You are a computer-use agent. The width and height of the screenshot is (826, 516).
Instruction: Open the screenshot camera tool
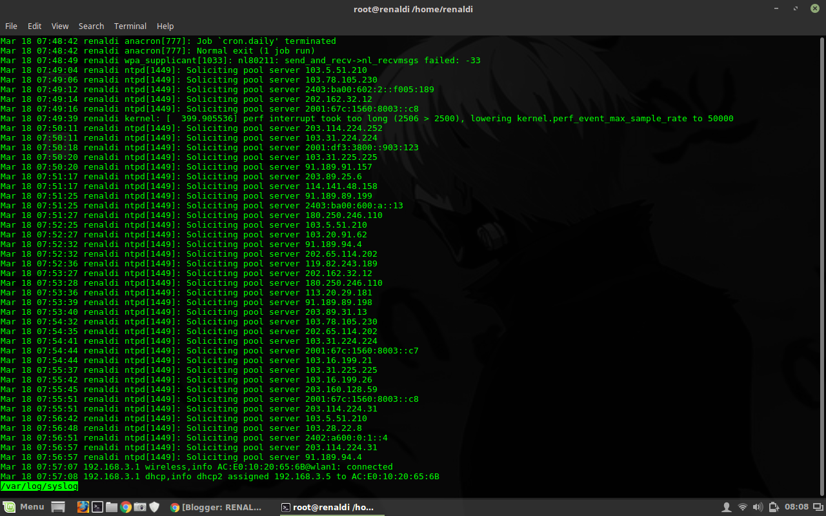click(139, 507)
